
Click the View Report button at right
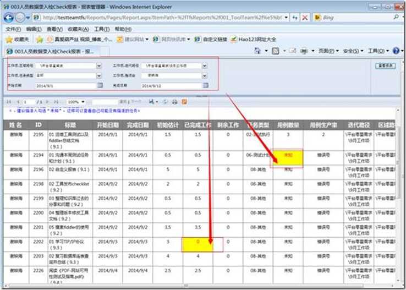[385, 66]
